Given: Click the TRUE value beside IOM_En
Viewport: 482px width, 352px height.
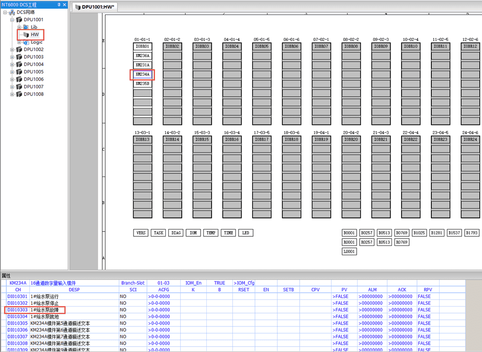Looking at the screenshot, I should pos(219,283).
